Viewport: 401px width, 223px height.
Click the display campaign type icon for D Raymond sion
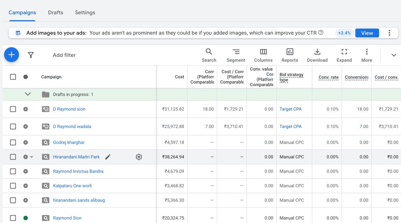click(x=45, y=109)
